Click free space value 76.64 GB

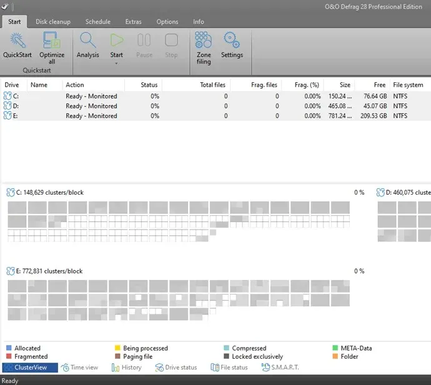tap(375, 96)
